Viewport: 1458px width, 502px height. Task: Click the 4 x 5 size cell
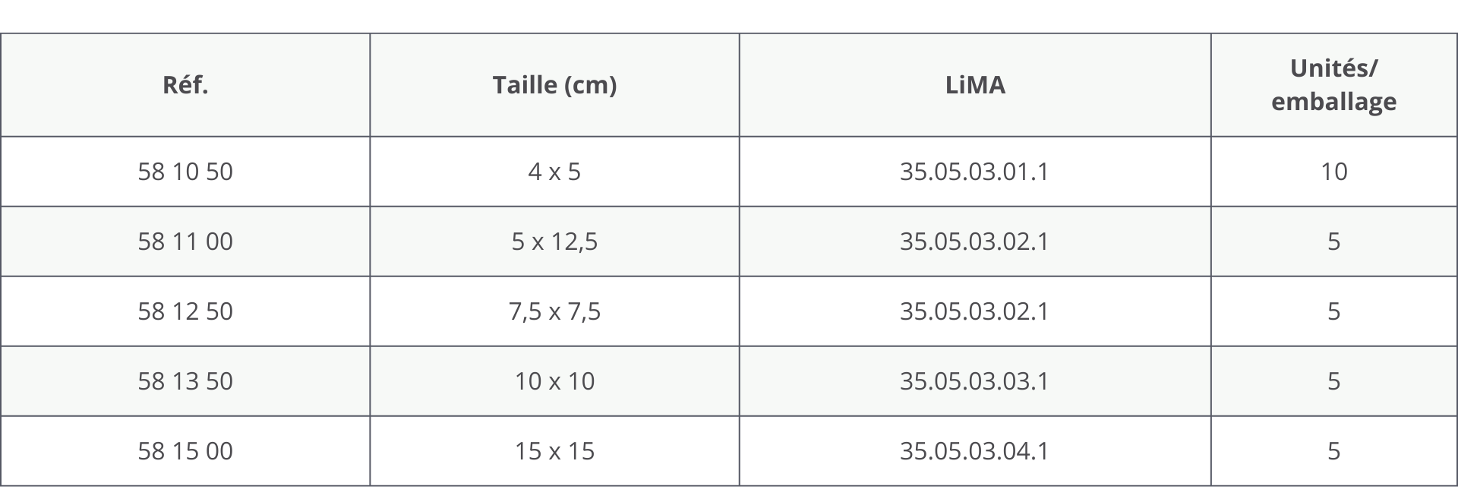tap(554, 172)
